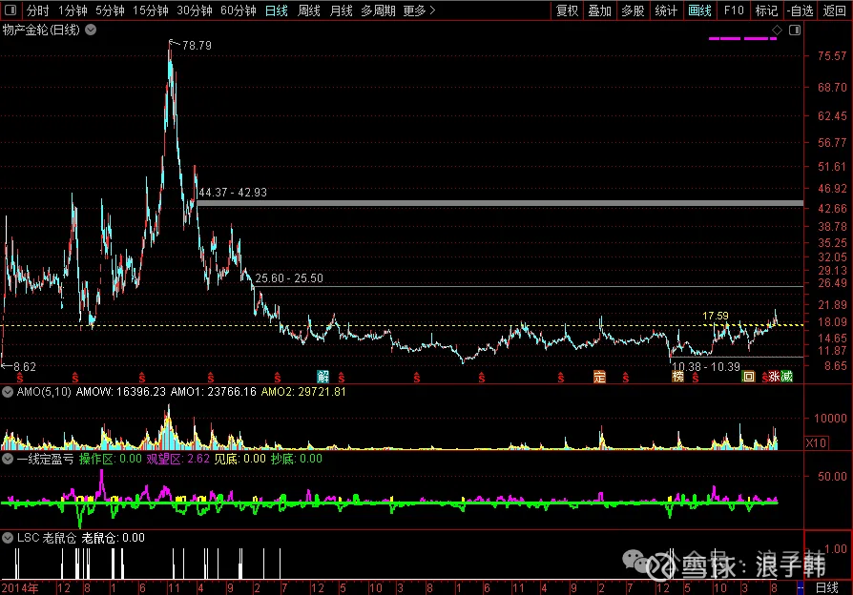The height and width of the screenshot is (595, 853).
Task: Click the red S marker right of 解
Action: tap(342, 378)
